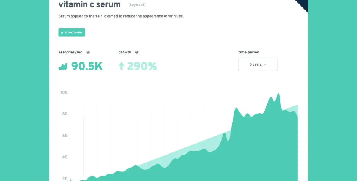Click the 40 label on the chart axis
The image size is (357, 181).
(65, 157)
